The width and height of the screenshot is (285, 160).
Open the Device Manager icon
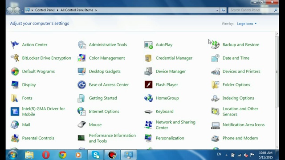148,71
